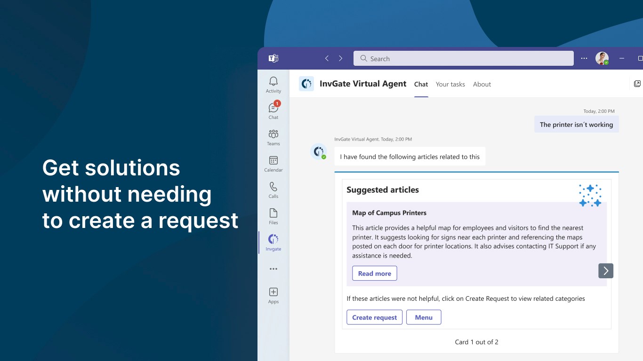Screen dimensions: 643x361
Task: Open Calls in the sidebar
Action: click(x=273, y=190)
